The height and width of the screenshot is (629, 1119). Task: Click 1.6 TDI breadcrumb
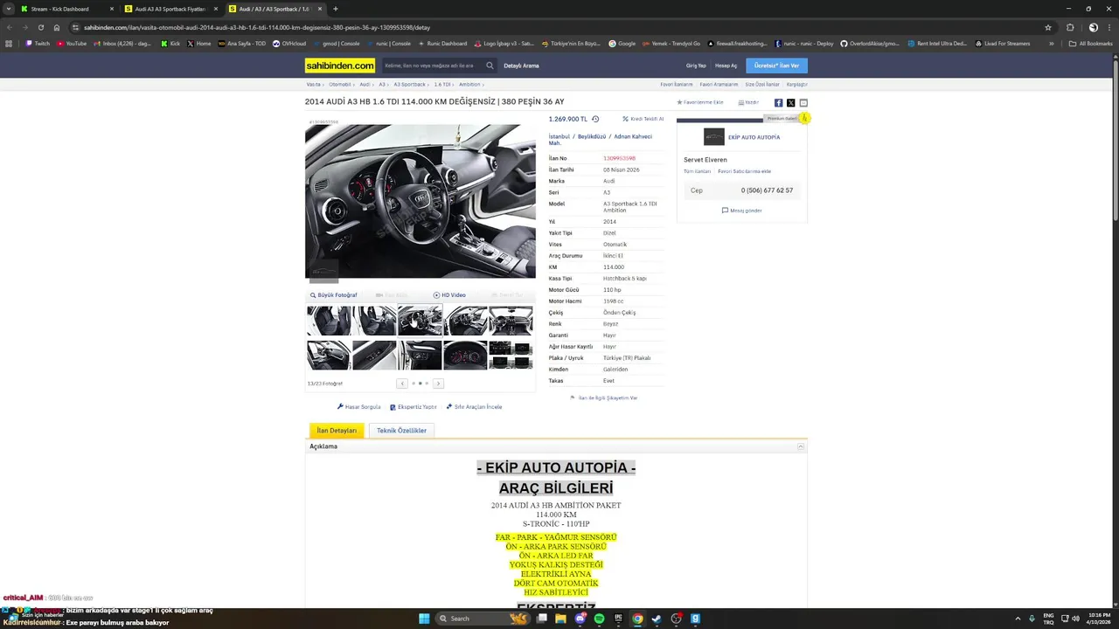(x=441, y=85)
